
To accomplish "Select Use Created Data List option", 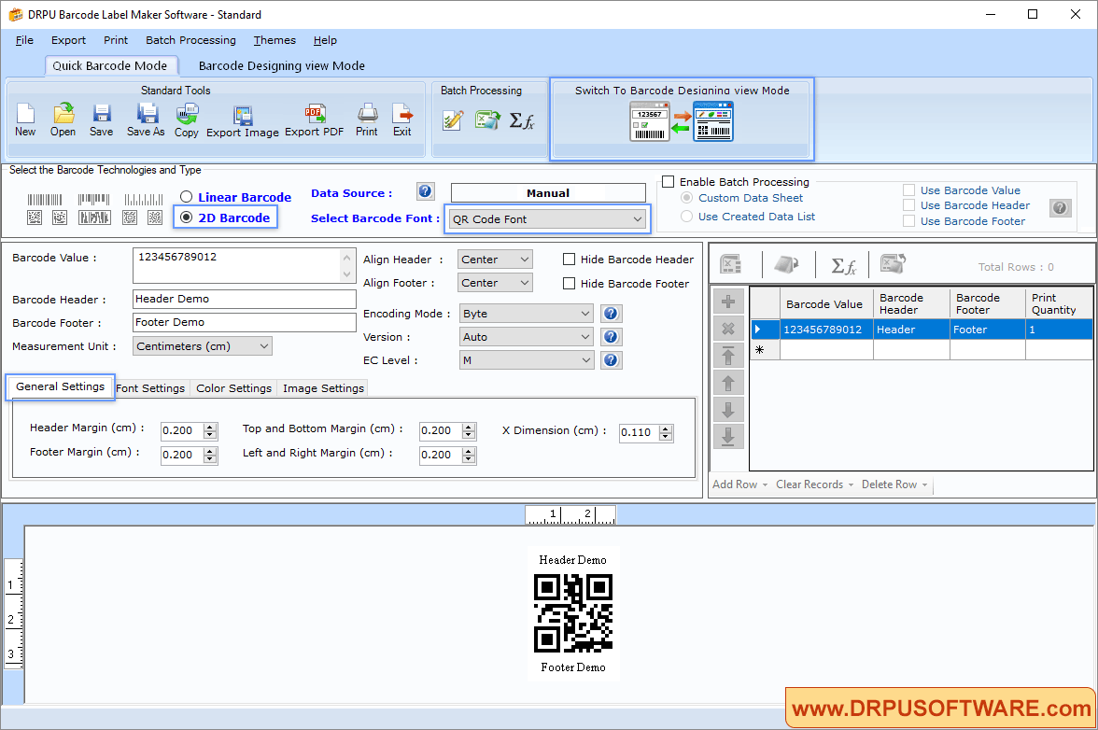I will [687, 217].
